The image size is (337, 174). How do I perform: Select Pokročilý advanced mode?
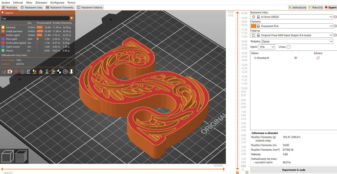click(x=315, y=7)
